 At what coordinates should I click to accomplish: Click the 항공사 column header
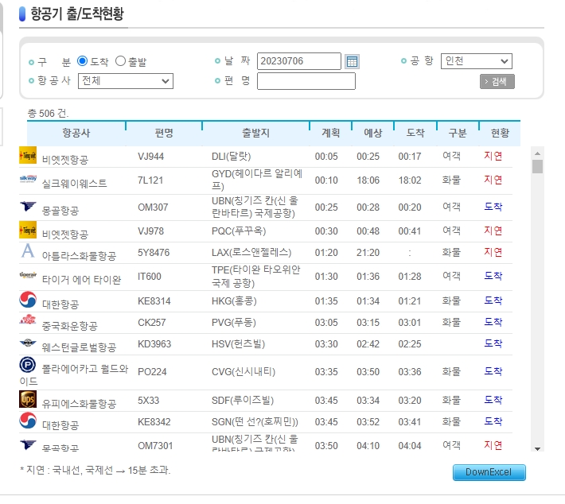[76, 133]
